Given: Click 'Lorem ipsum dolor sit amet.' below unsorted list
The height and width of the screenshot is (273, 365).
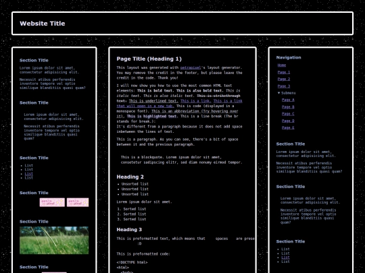Looking at the screenshot, I should tap(144, 202).
